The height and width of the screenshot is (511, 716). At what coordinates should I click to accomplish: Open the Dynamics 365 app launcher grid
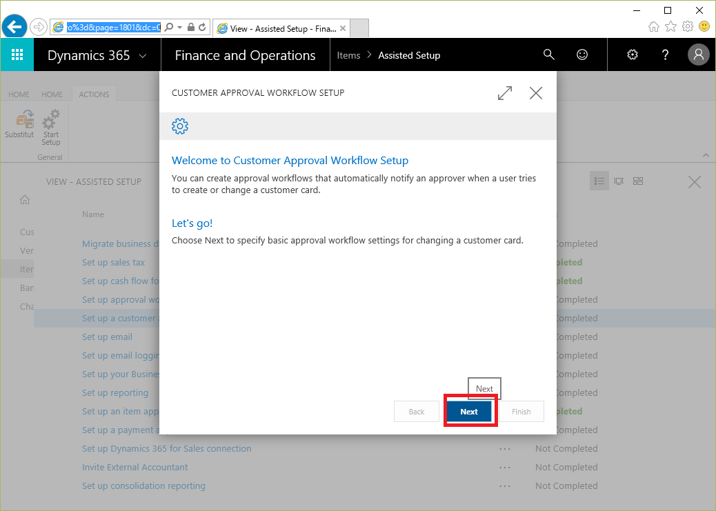17,54
